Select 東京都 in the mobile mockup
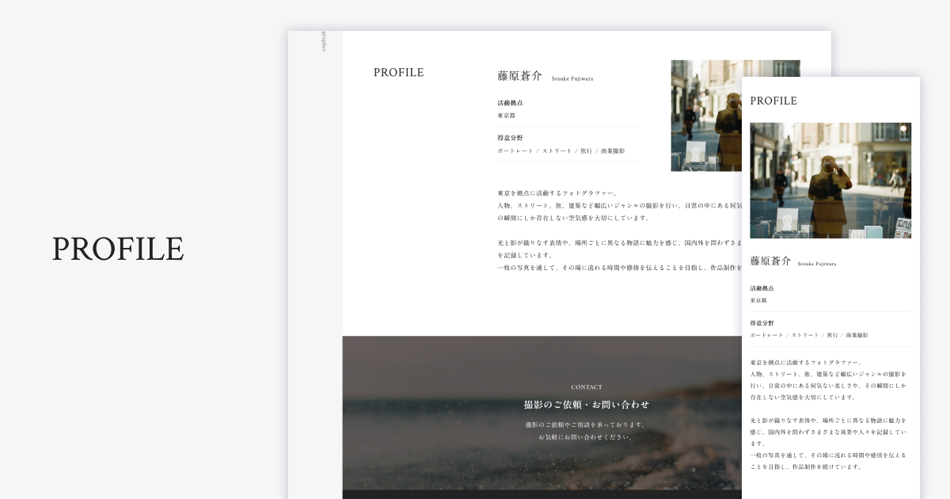The image size is (950, 499). [x=758, y=300]
